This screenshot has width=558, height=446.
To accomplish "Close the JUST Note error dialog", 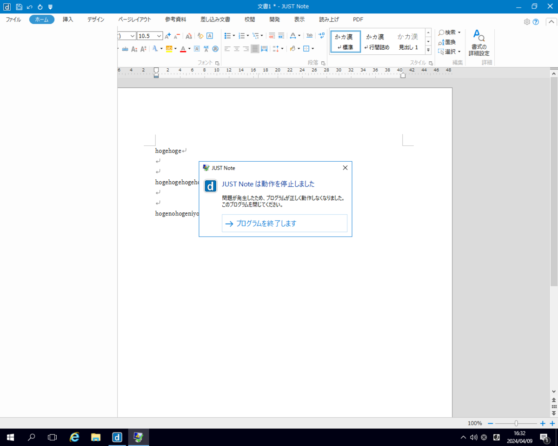I will pyautogui.click(x=345, y=168).
